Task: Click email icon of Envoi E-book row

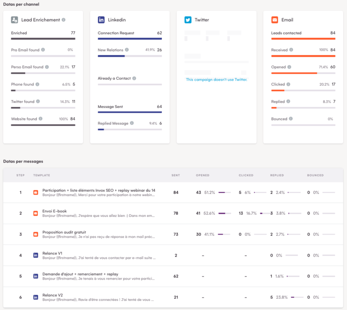Action: [36, 213]
